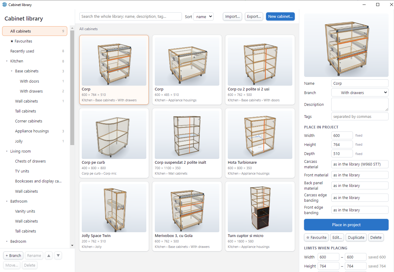Move the branch up with the up-arrow button
This screenshot has height=272, width=394.
pyautogui.click(x=49, y=255)
